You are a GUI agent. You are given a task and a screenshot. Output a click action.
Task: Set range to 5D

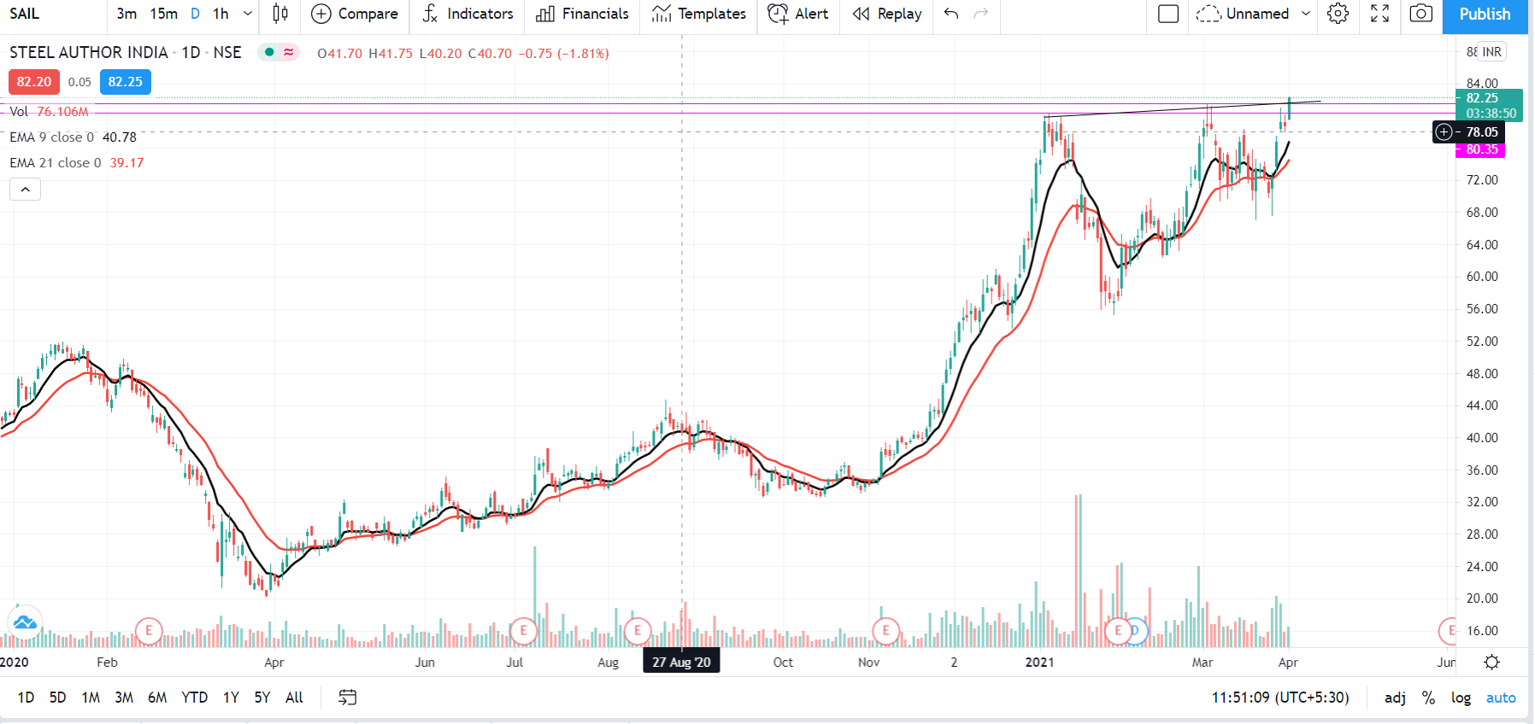[x=57, y=698]
